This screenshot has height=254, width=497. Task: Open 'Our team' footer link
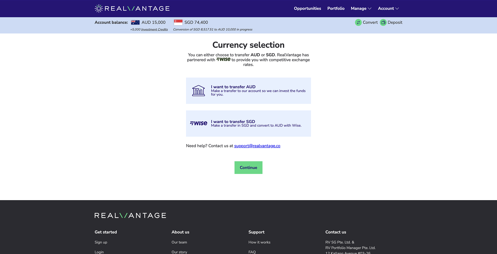tap(179, 243)
